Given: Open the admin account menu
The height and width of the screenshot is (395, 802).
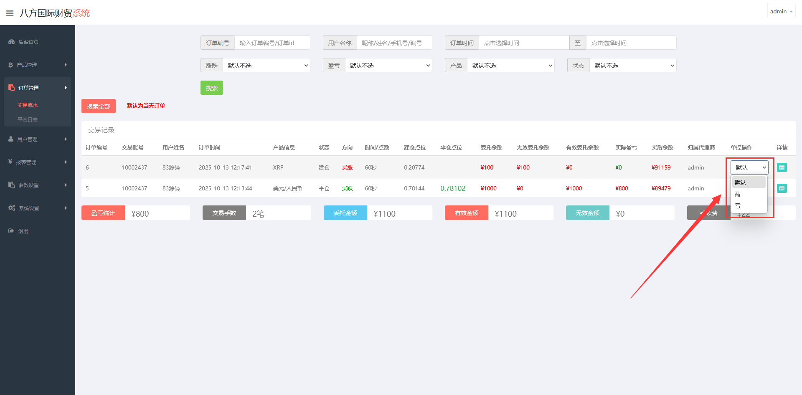Looking at the screenshot, I should click(x=781, y=12).
